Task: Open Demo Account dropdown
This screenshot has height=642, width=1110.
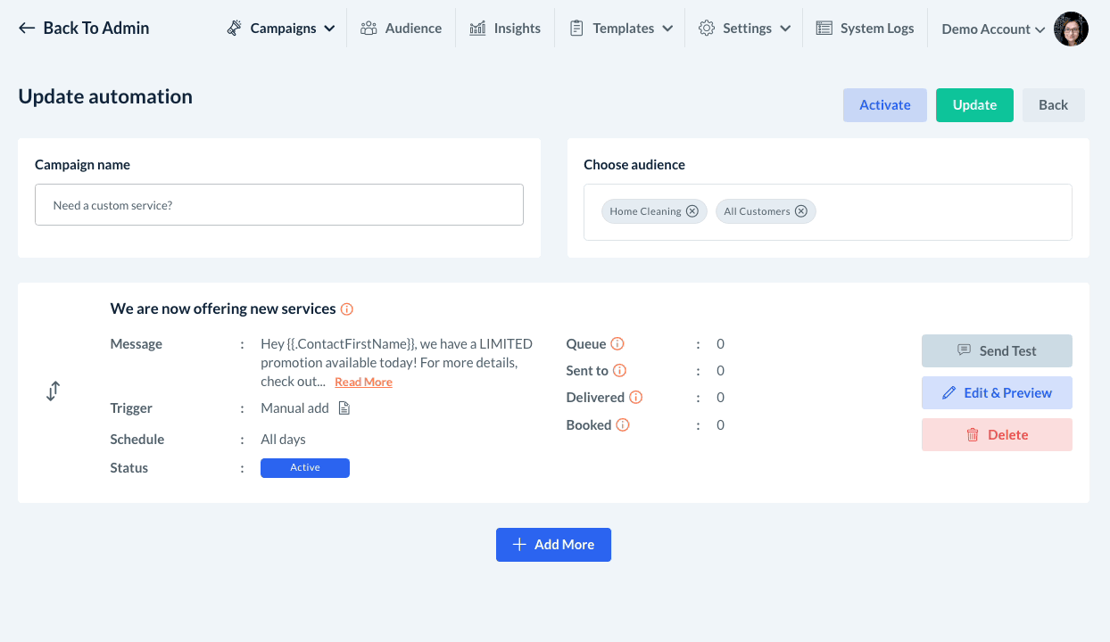Action: point(992,29)
